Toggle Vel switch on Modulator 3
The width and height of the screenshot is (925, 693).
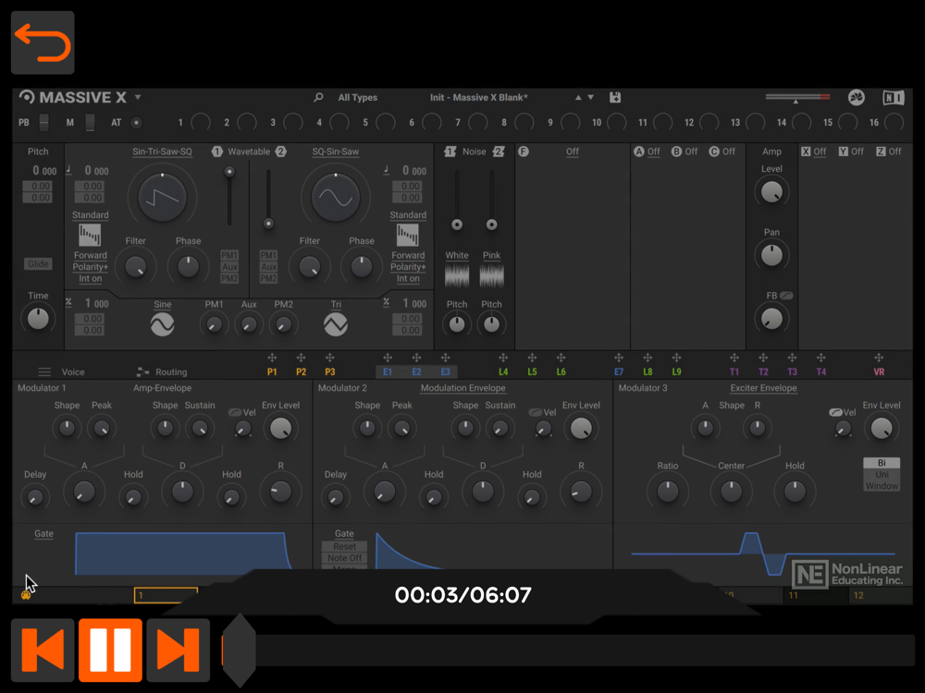coord(835,412)
